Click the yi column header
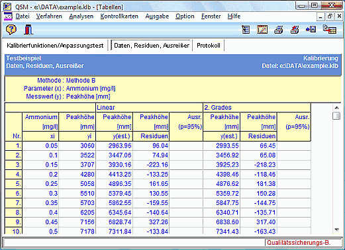 click(x=77, y=136)
